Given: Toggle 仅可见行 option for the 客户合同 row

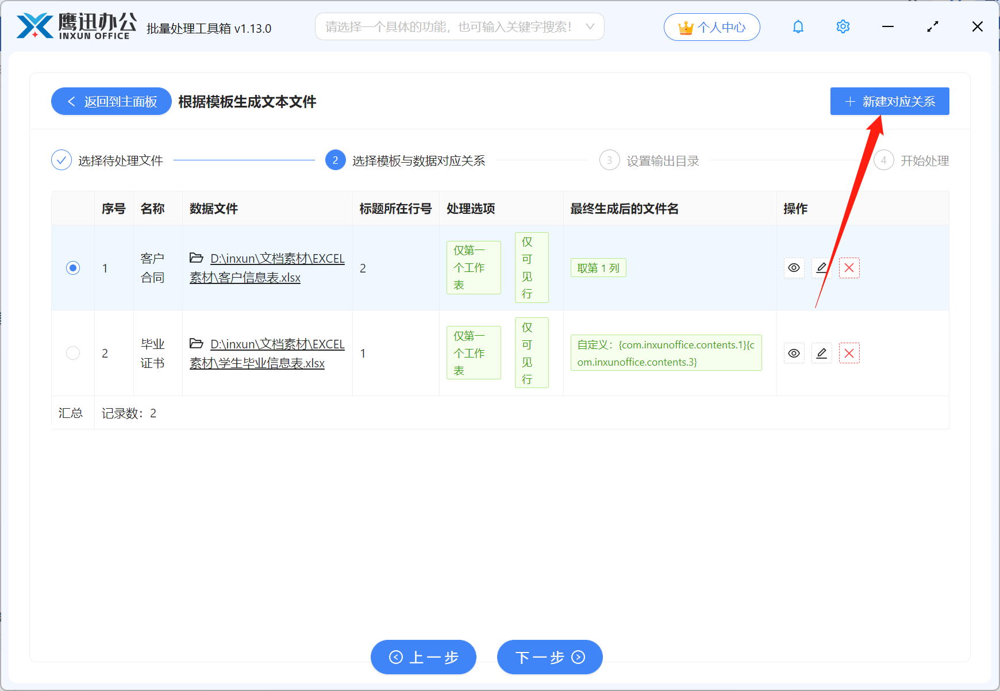Looking at the screenshot, I should coord(531,267).
